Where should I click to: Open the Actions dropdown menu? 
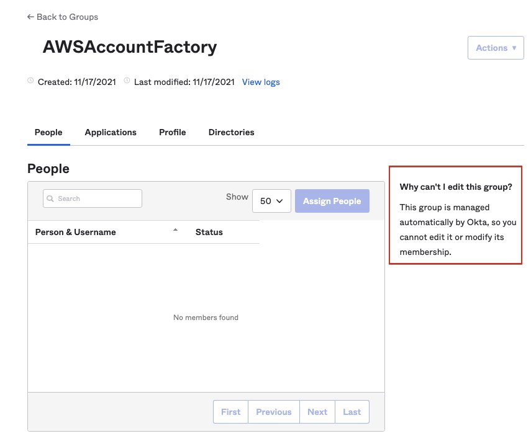(496, 48)
